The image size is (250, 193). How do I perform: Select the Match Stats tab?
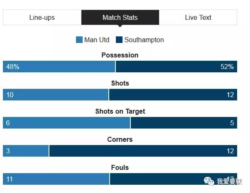tap(120, 18)
